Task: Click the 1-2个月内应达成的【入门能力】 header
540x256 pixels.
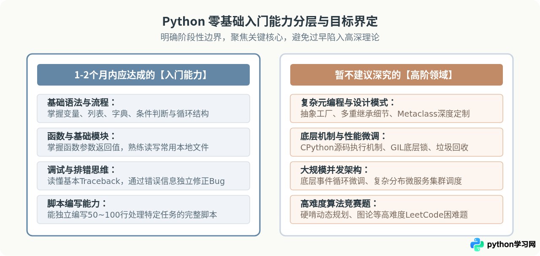Action: (x=143, y=75)
